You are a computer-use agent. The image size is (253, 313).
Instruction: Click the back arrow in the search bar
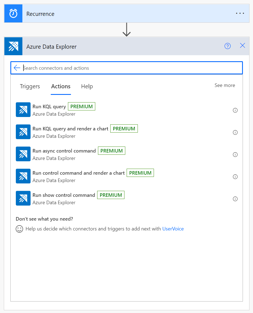click(x=17, y=68)
